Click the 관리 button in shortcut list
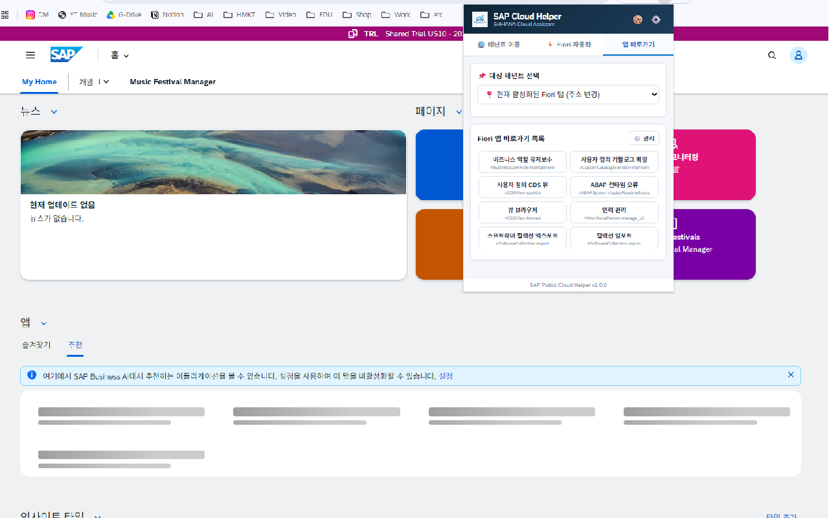Image resolution: width=829 pixels, height=518 pixels. 644,139
